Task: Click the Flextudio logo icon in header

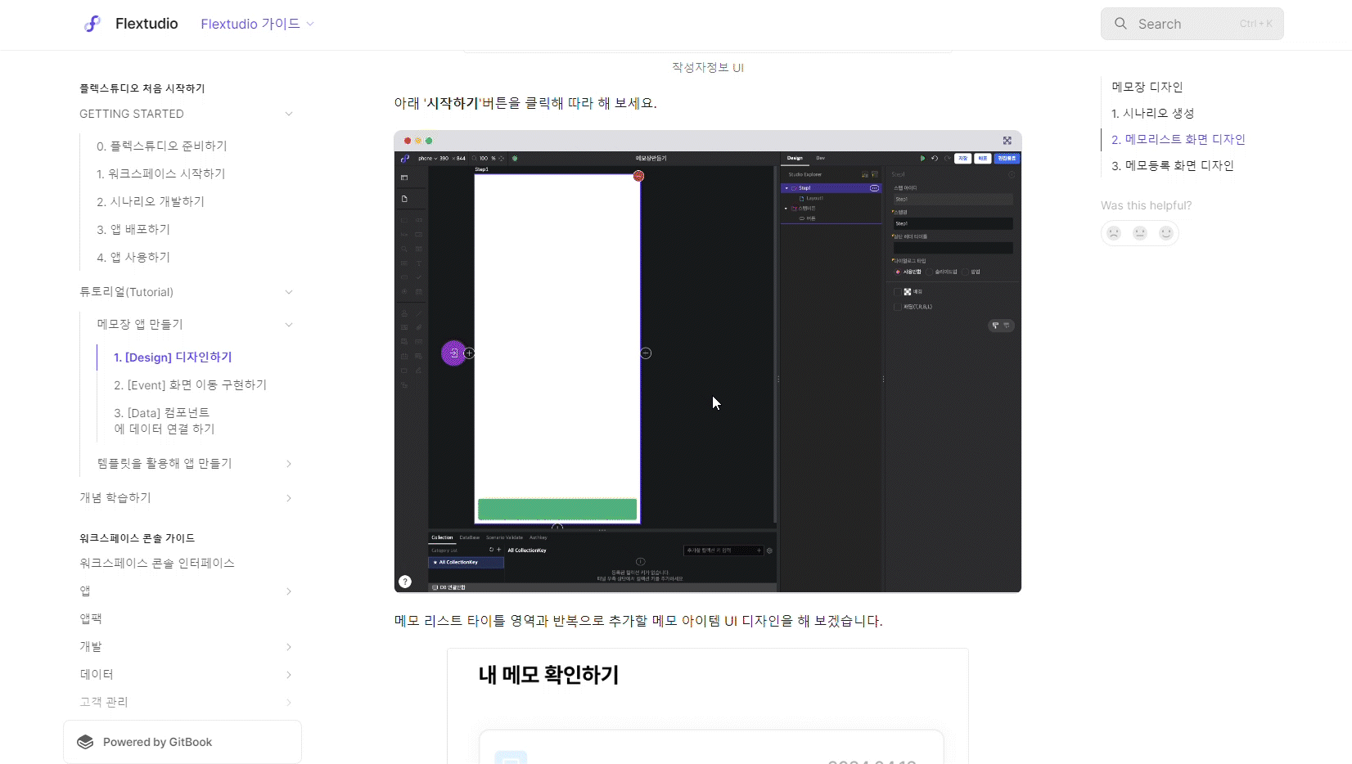Action: point(92,24)
